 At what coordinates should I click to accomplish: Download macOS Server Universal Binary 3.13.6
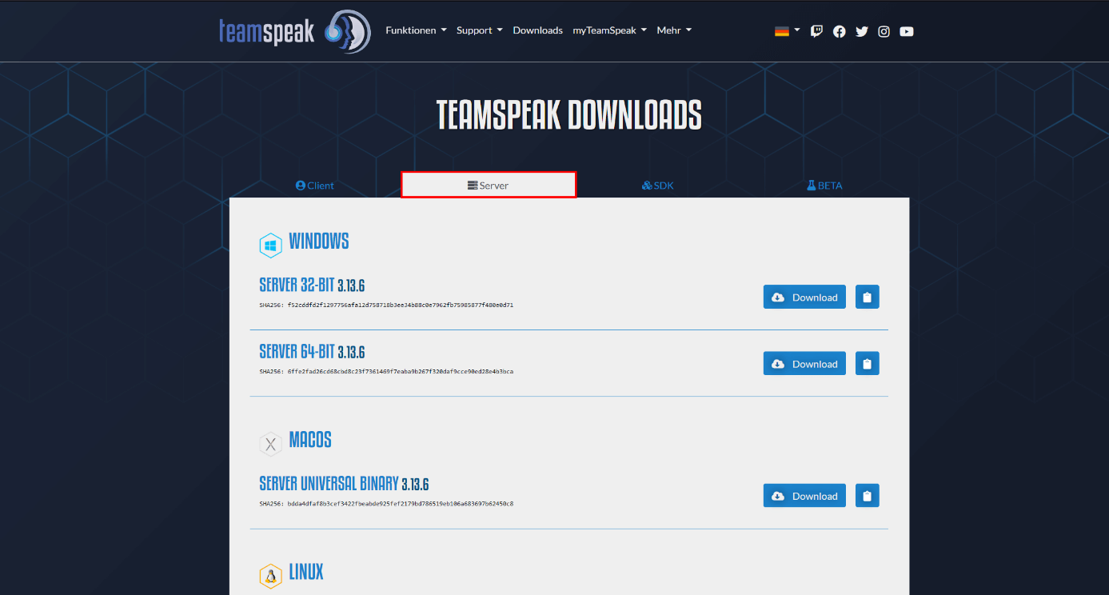[804, 495]
